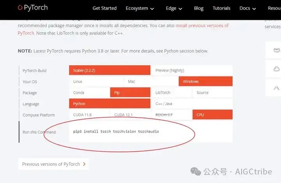281x183 pixels.
Task: Open the Blog menu item
Action: tap(199, 8)
